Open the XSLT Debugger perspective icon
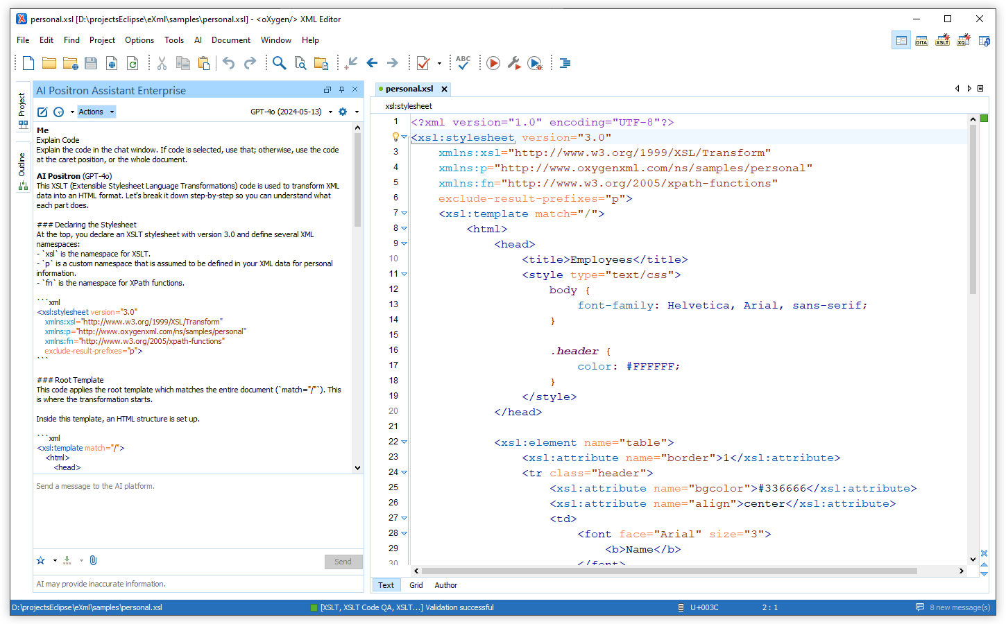The height and width of the screenshot is (624, 1006). pyautogui.click(x=942, y=41)
